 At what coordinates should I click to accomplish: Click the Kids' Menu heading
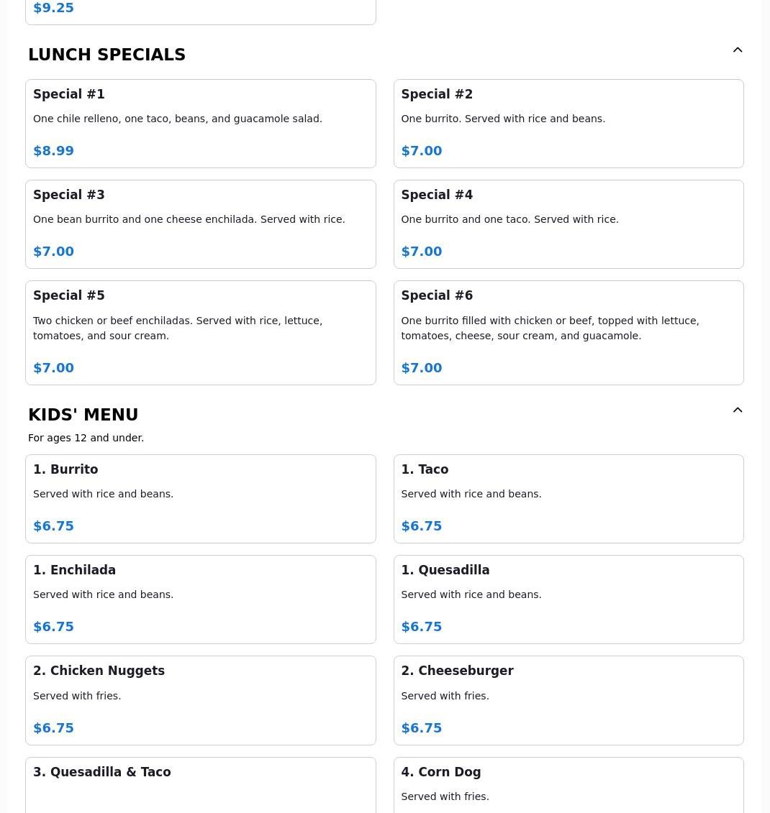pyautogui.click(x=83, y=415)
